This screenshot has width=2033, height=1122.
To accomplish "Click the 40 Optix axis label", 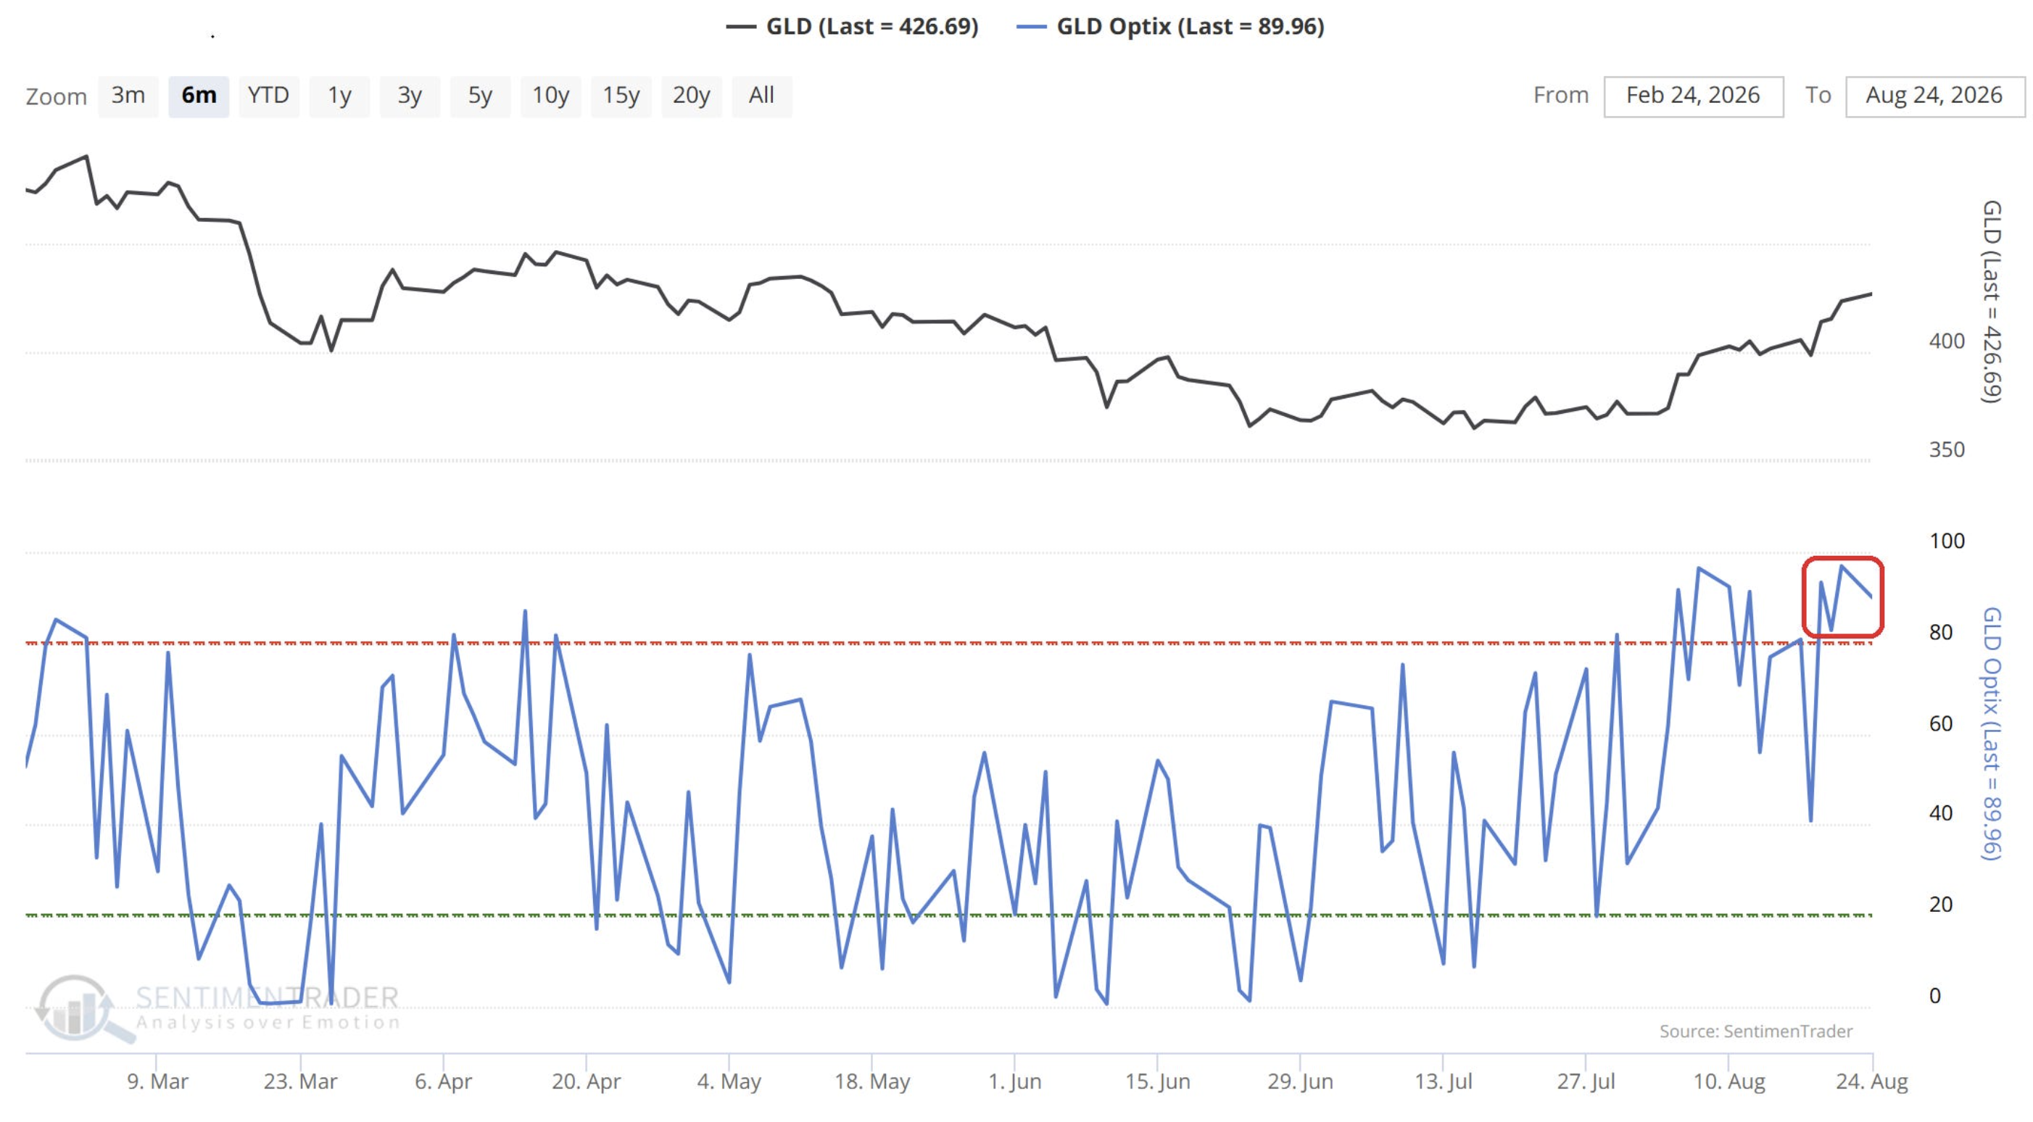I will [x=1942, y=813].
